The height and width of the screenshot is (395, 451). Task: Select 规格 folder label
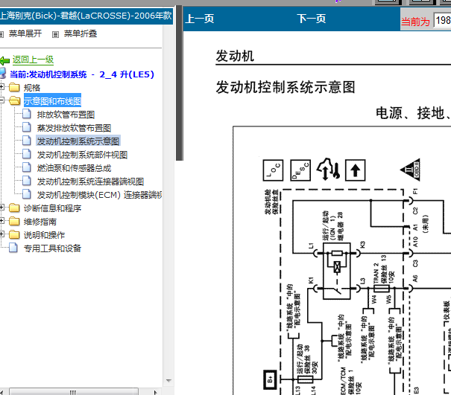pyautogui.click(x=32, y=88)
